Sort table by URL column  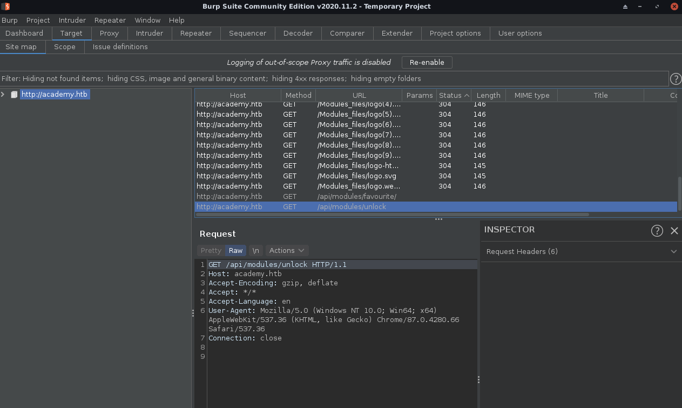pos(359,95)
